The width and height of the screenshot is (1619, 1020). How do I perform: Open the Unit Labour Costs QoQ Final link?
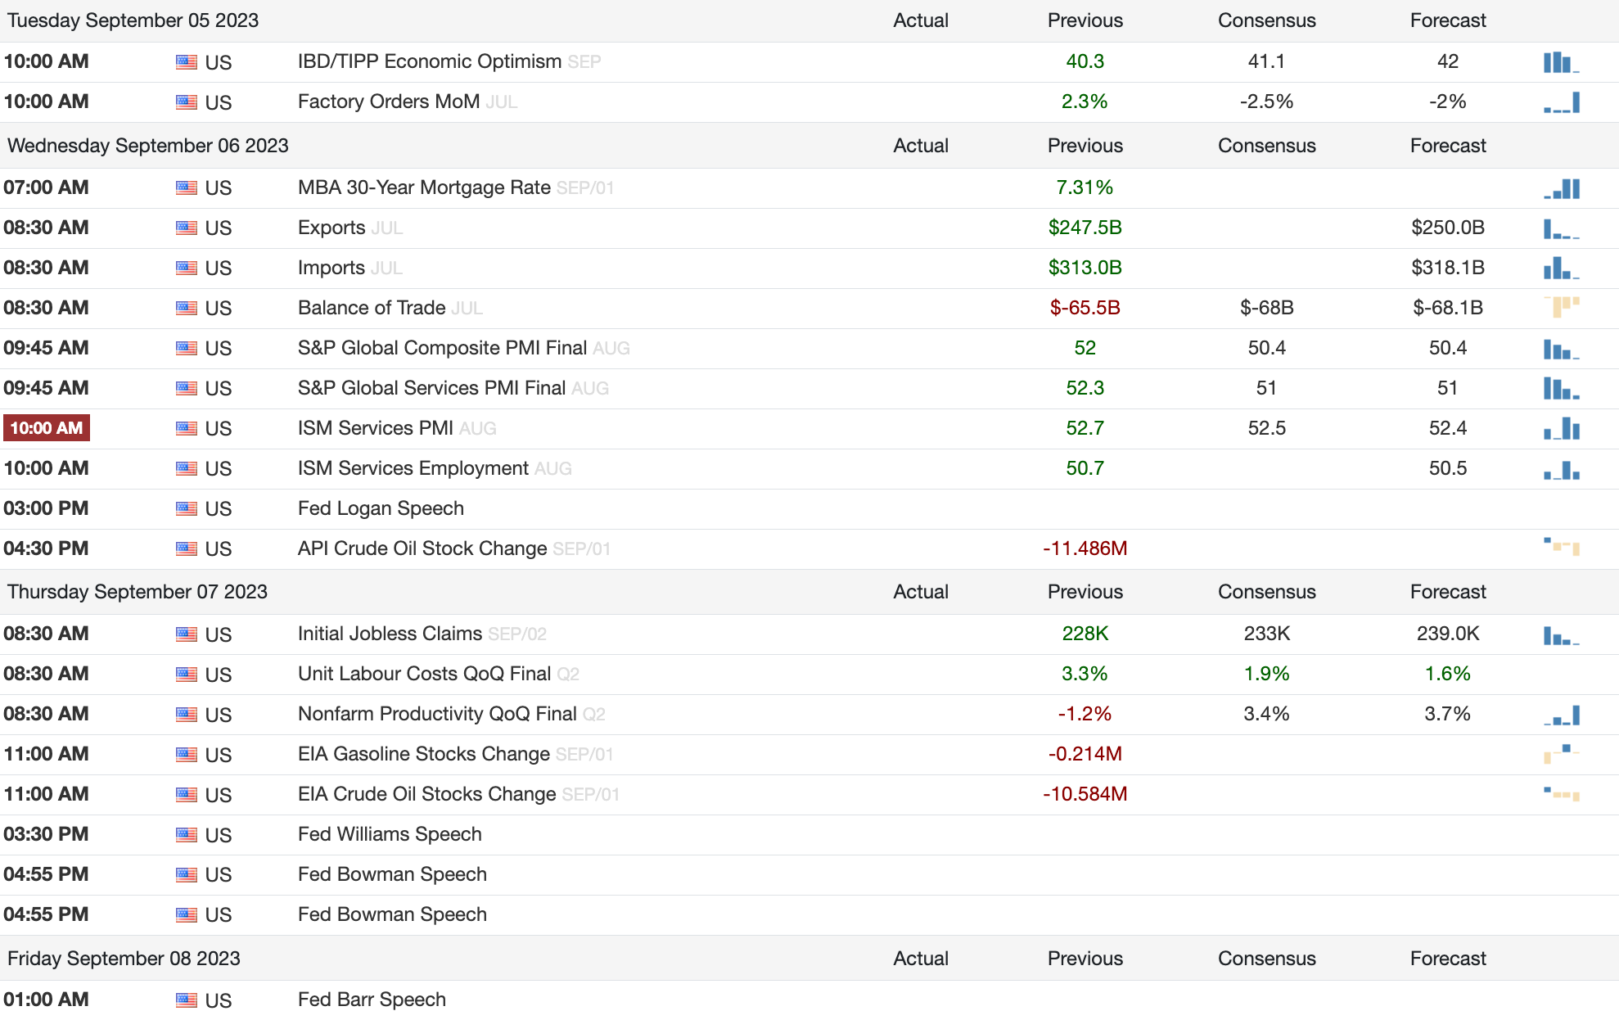pos(424,674)
